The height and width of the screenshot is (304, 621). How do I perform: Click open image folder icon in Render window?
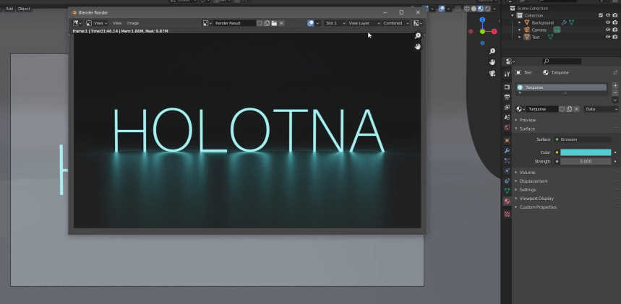pyautogui.click(x=274, y=23)
